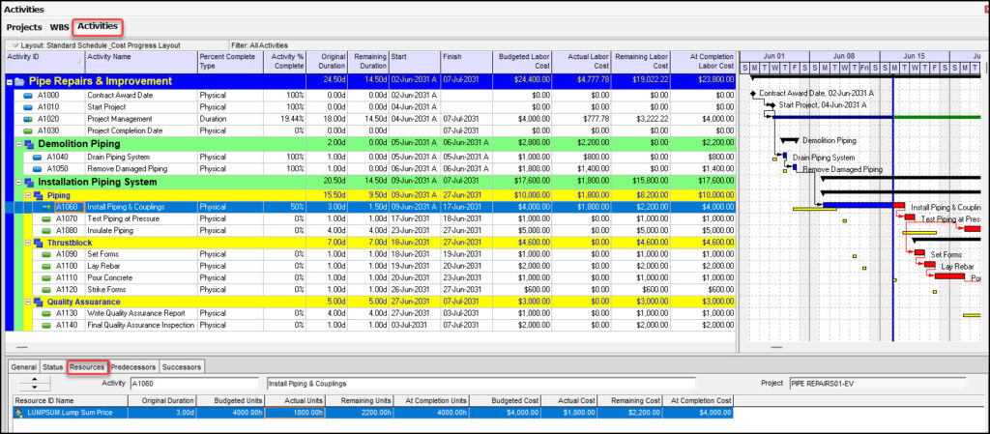Click the A1080 activity status icon

pos(46,231)
